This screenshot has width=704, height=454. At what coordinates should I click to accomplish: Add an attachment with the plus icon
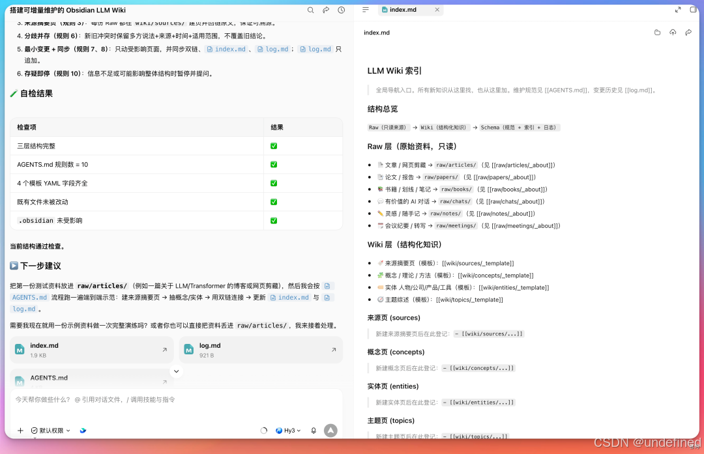[20, 431]
